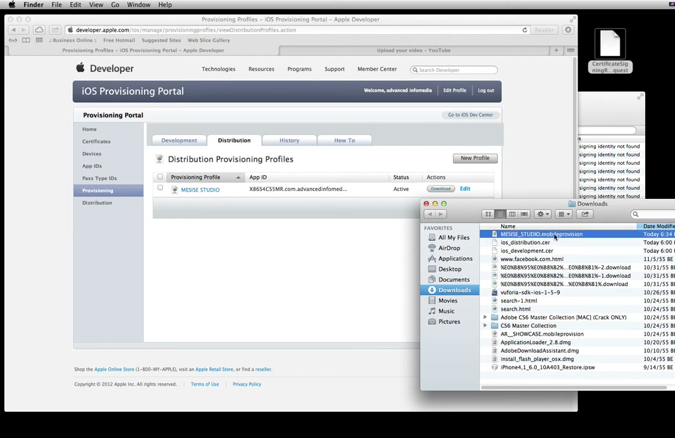Tick the select-all checkbox in table header

[x=160, y=176]
